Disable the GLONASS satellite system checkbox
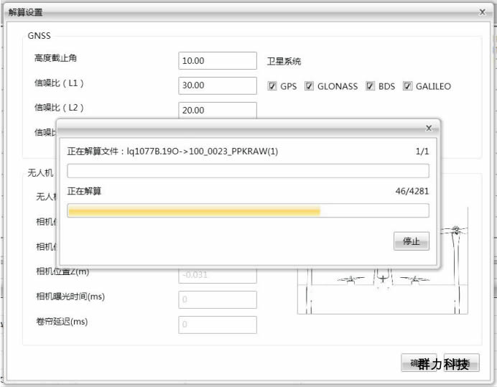This screenshot has width=497, height=387. (310, 86)
